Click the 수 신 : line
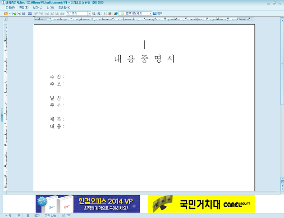 (57, 77)
